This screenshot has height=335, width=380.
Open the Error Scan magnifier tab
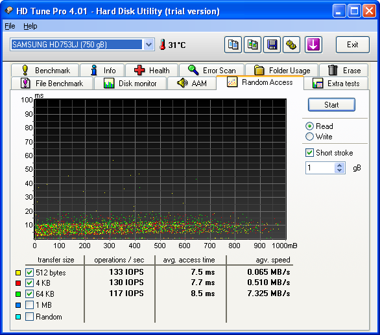click(211, 70)
